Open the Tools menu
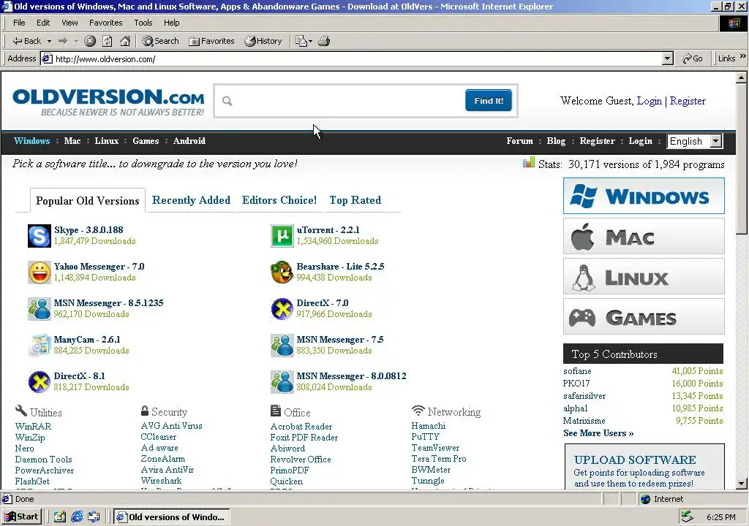 coord(143,23)
